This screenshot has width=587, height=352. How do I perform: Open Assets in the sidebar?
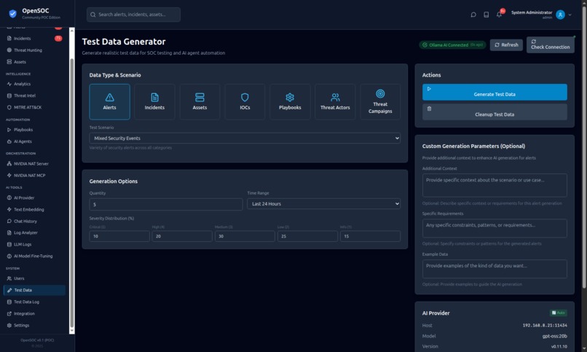tap(20, 62)
